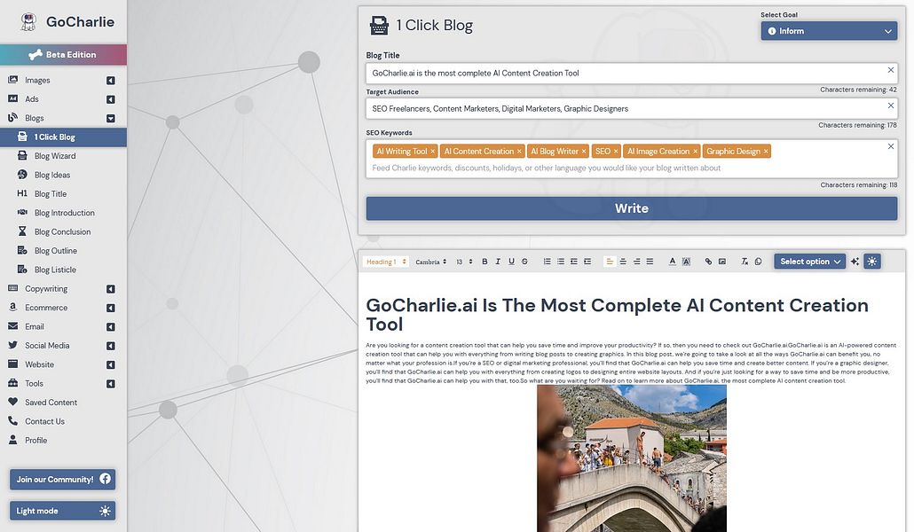Viewport: 914px width, 532px height.
Task: Click the Write button
Action: pyautogui.click(x=631, y=208)
